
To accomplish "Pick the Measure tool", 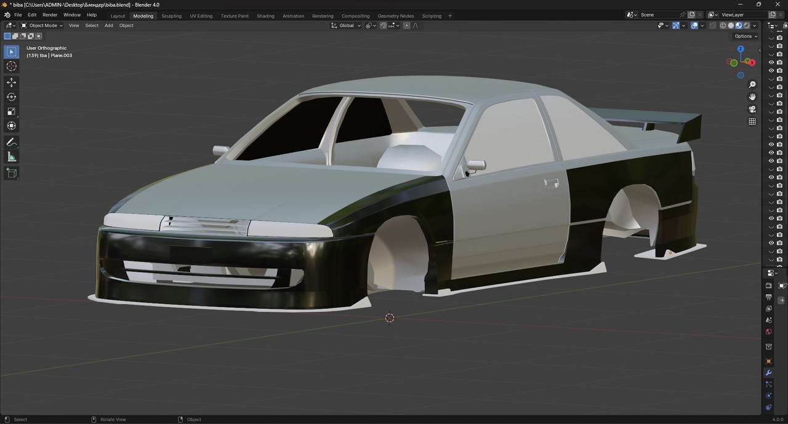I will [x=11, y=157].
